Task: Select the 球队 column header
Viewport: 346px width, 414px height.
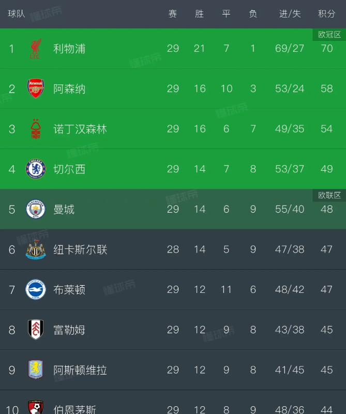Action: [x=17, y=14]
